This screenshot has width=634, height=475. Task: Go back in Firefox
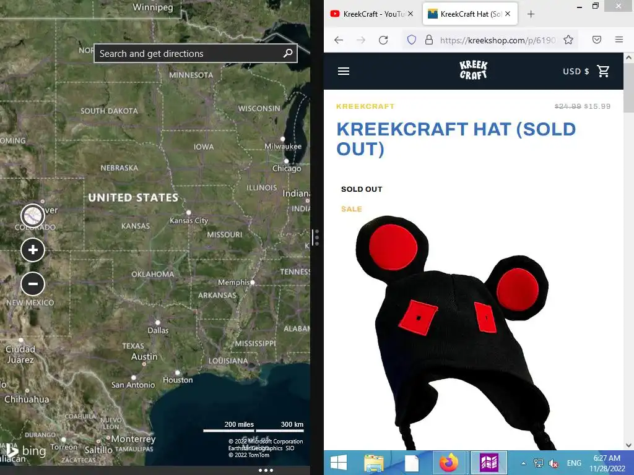339,40
